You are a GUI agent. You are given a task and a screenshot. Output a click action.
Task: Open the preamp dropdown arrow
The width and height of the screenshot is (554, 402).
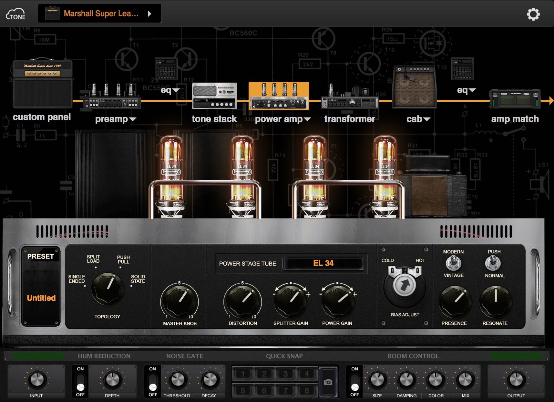pos(133,119)
